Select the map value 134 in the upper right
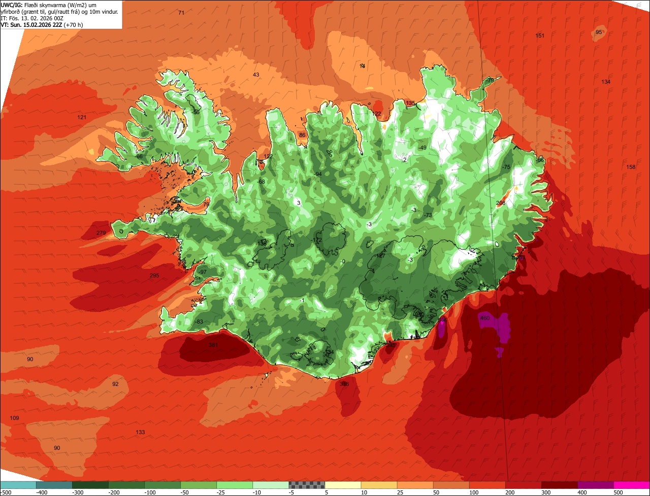The image size is (650, 496). coord(606,82)
